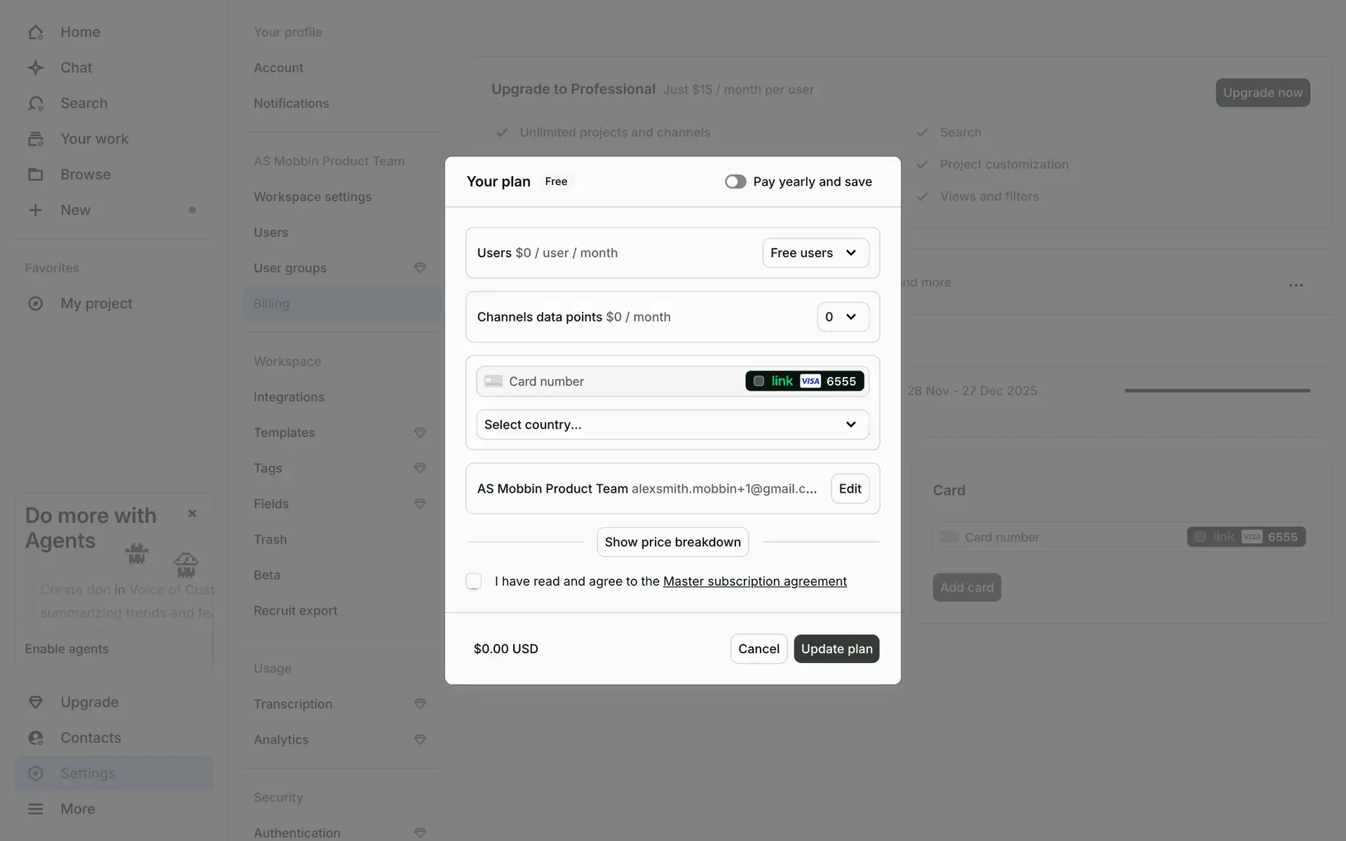
Task: Open Contacts icon in sidebar
Action: (x=36, y=738)
